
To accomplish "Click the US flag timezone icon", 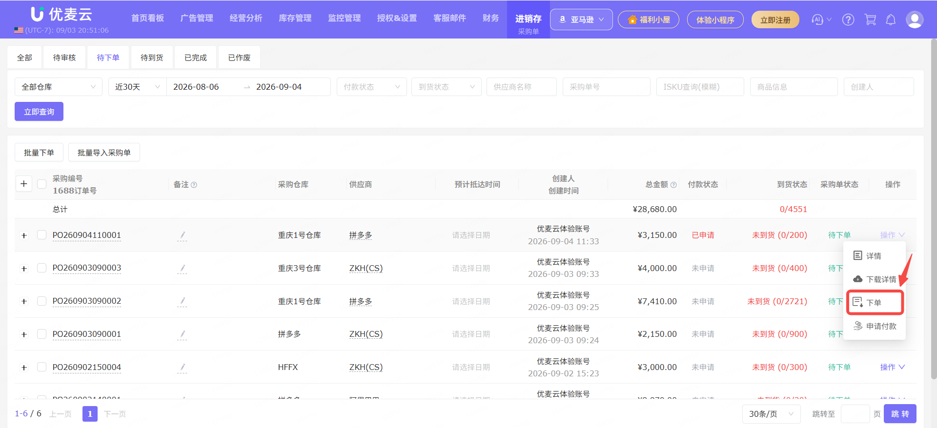I will click(x=19, y=30).
